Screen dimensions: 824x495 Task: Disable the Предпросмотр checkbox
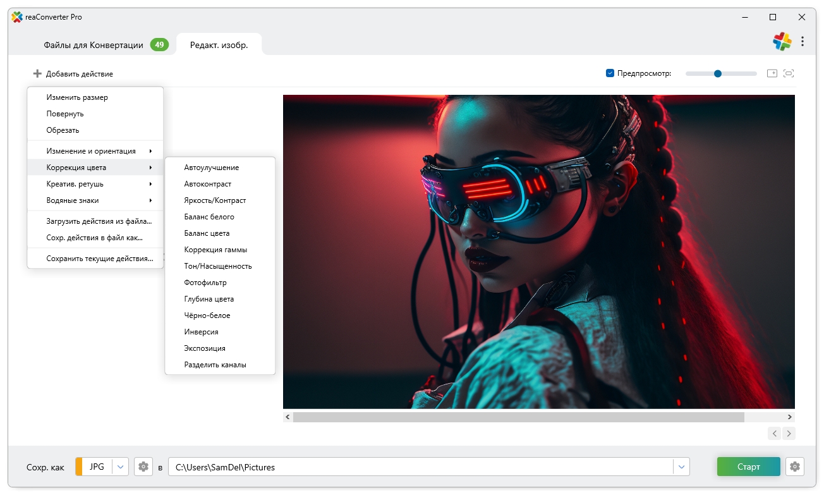(610, 73)
